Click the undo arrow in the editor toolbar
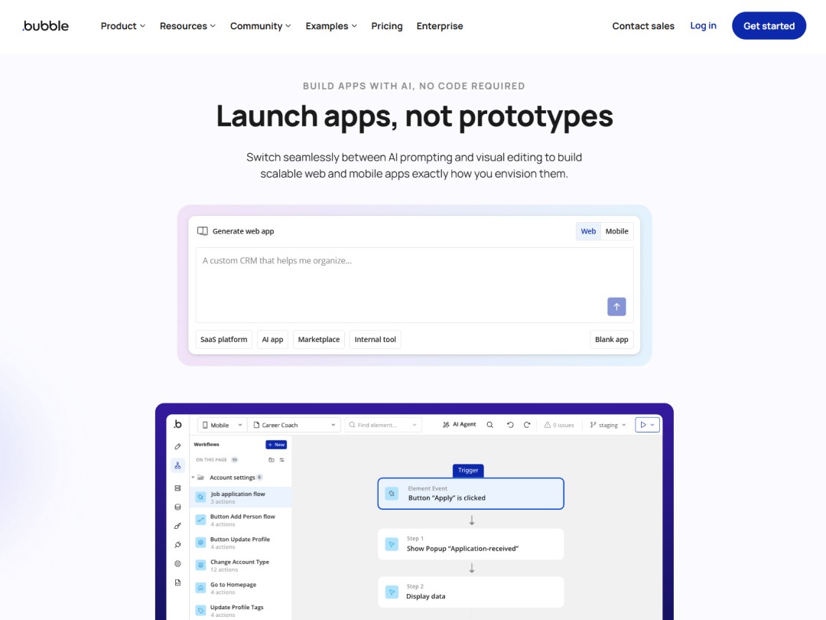This screenshot has height=620, width=826. click(x=510, y=425)
